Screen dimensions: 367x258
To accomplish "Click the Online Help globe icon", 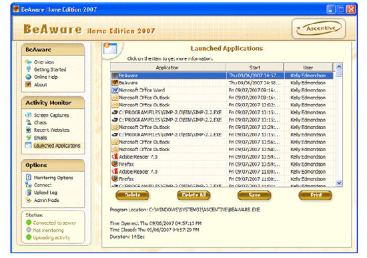I will pyautogui.click(x=28, y=77).
